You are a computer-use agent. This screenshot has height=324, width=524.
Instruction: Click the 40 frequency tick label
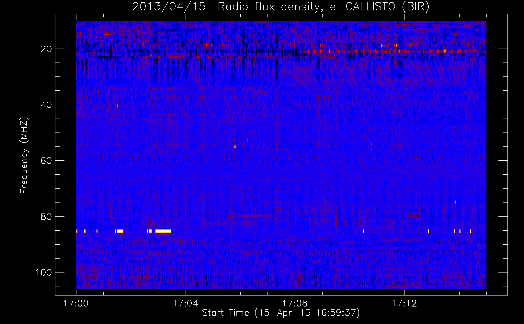[x=47, y=105]
